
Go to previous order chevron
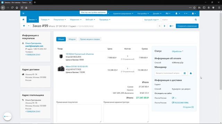(160, 26)
